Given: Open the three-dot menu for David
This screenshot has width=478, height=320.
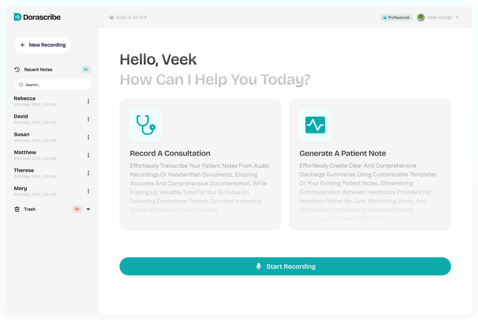Looking at the screenshot, I should click(88, 119).
